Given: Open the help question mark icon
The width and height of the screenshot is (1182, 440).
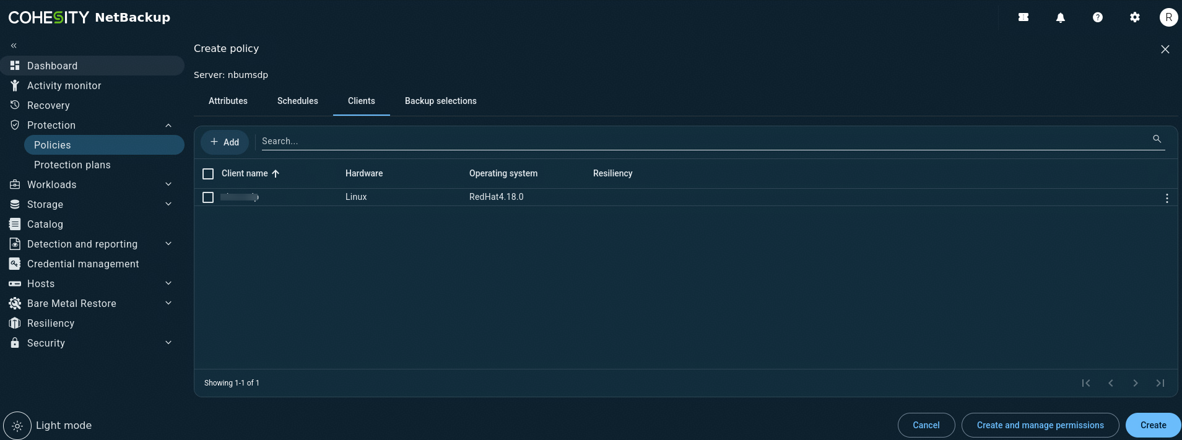Looking at the screenshot, I should pyautogui.click(x=1098, y=17).
